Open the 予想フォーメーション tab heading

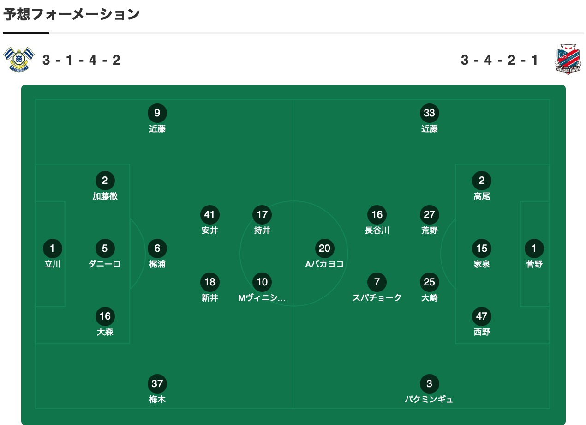72,15
